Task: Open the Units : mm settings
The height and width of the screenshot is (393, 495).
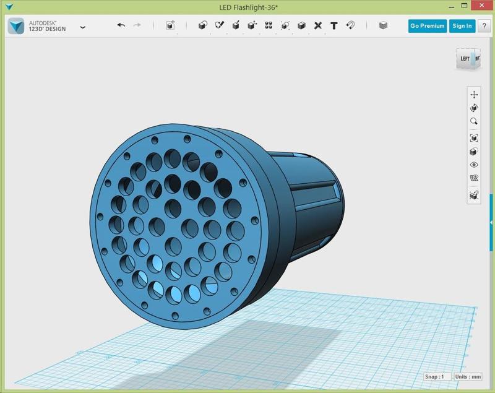Action: click(x=468, y=376)
